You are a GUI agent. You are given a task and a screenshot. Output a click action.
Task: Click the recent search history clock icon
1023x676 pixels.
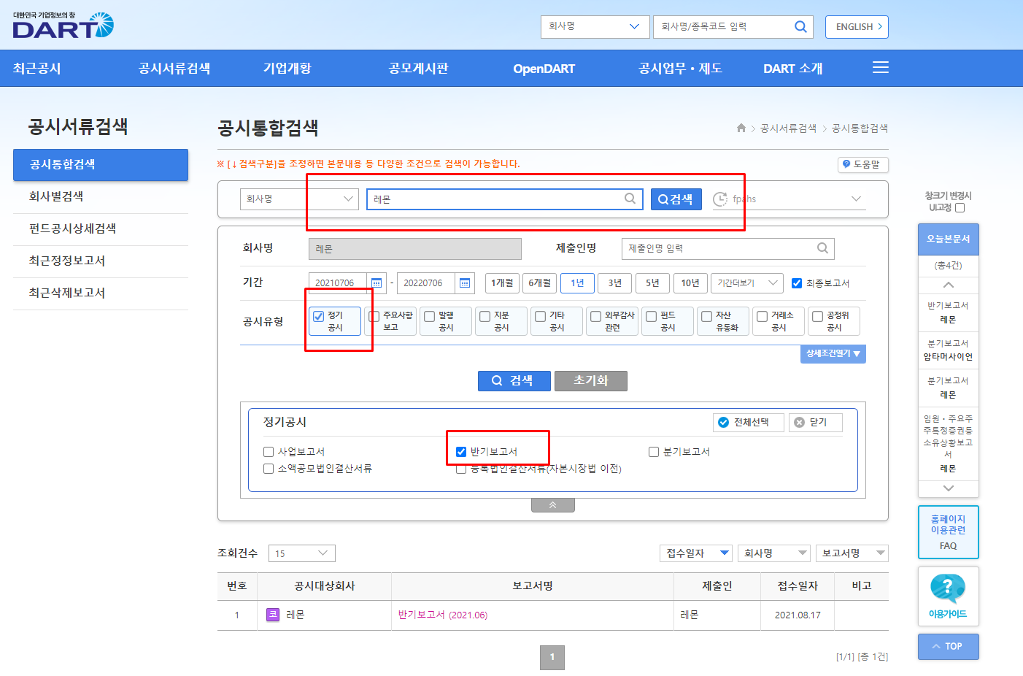click(720, 199)
